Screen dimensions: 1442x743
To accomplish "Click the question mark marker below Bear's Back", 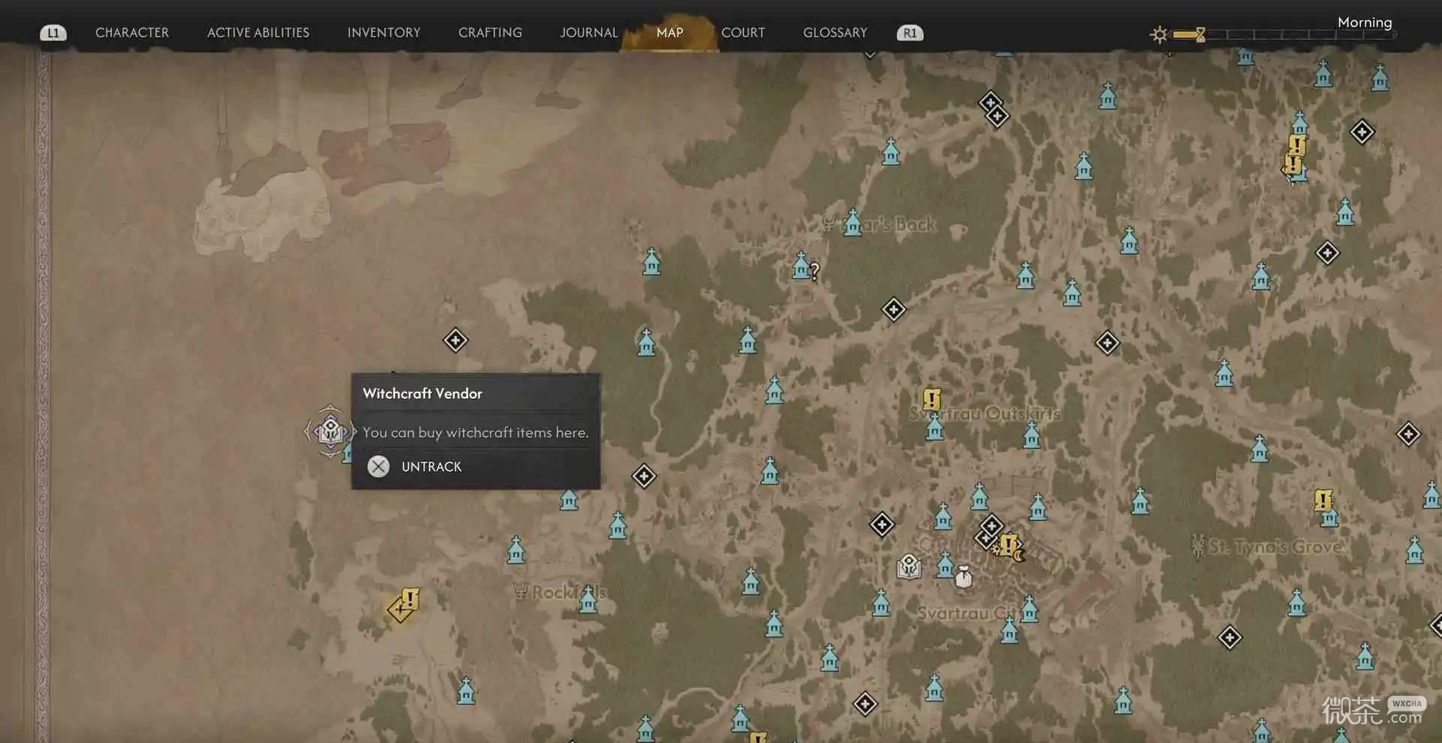I will click(x=814, y=271).
